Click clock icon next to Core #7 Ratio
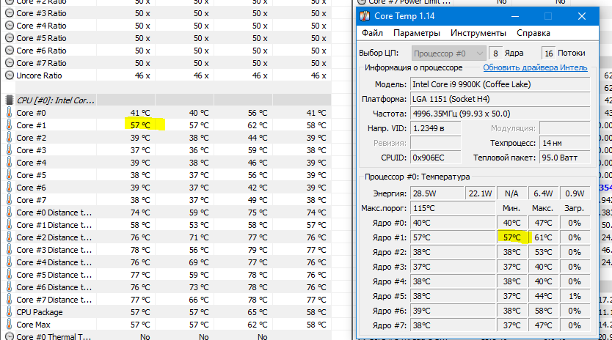This screenshot has width=612, height=340. point(9,63)
